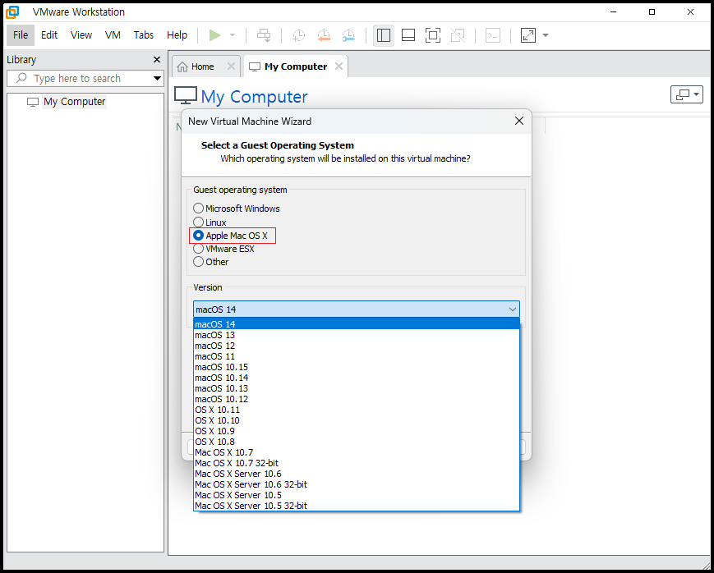Image resolution: width=714 pixels, height=573 pixels.
Task: Open the power options dropdown arrow
Action: point(233,35)
